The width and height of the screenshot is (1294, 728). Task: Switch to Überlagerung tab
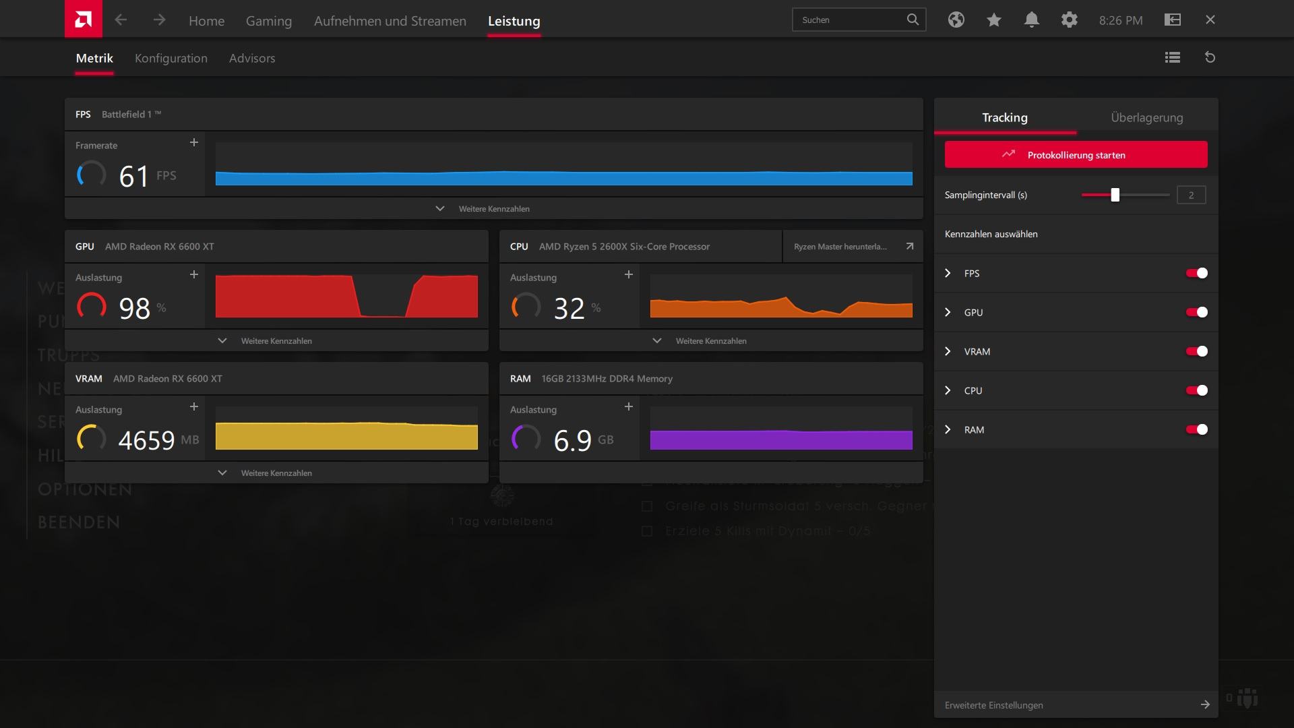pos(1146,117)
